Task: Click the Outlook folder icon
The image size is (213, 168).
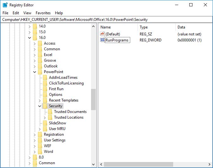Action: [x=40, y=66]
